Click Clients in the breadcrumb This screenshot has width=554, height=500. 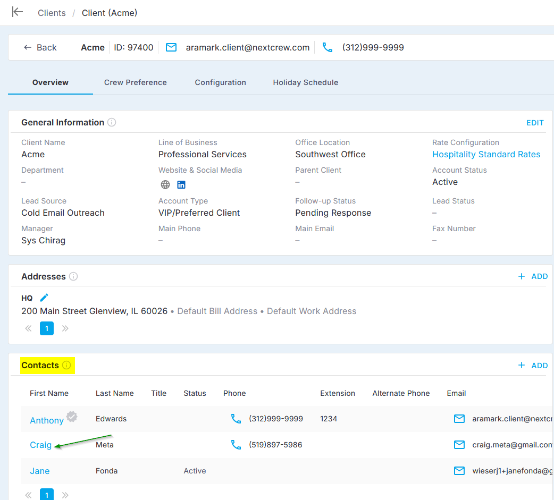coord(52,13)
